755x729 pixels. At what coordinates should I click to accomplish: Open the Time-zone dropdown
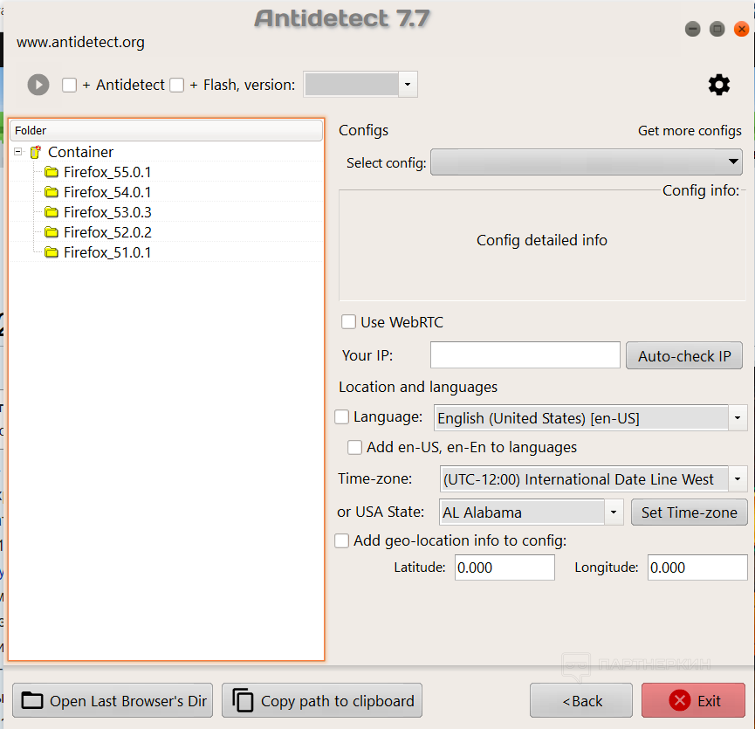738,479
